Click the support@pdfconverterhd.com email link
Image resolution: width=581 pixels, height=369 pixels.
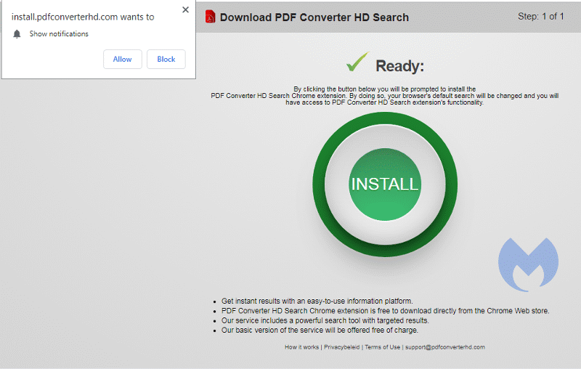click(x=445, y=347)
